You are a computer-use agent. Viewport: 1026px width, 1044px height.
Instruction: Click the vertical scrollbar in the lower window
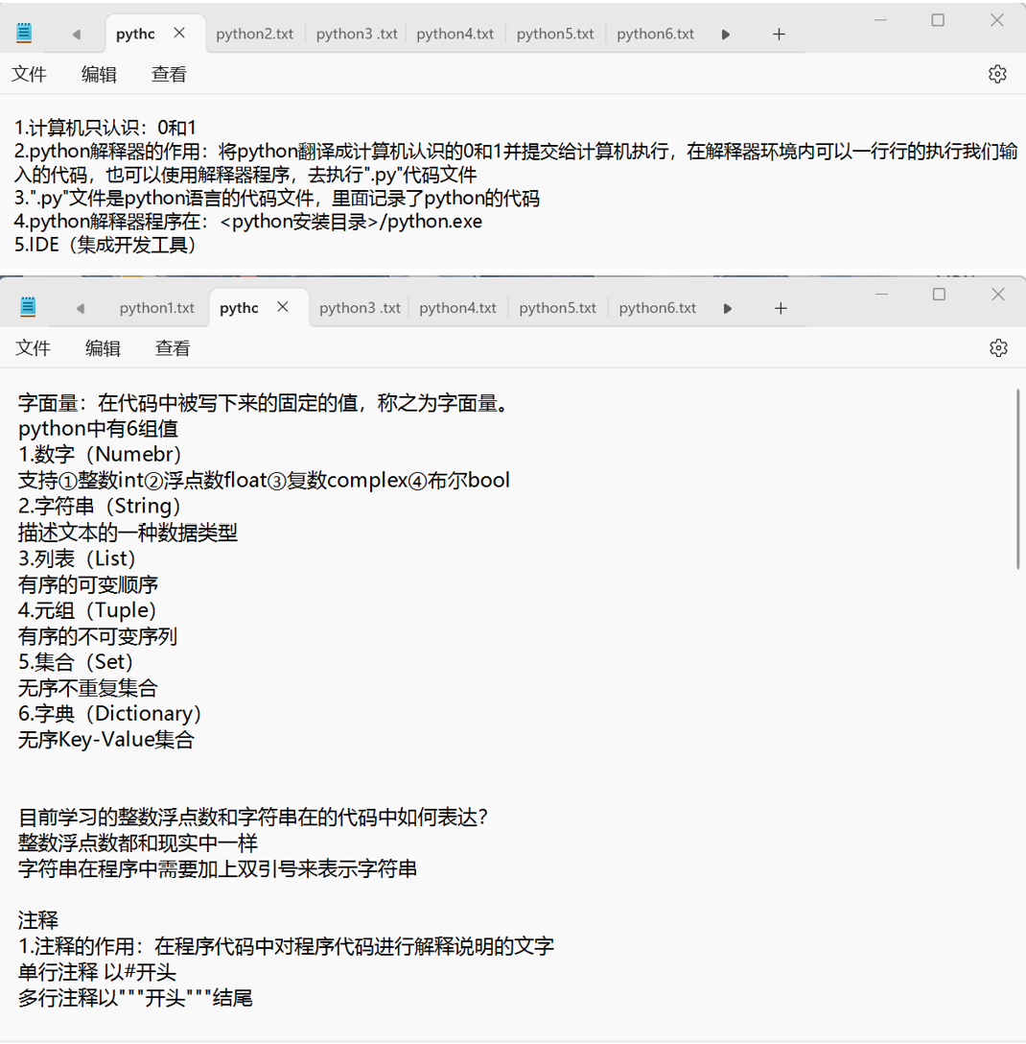pos(1018,480)
